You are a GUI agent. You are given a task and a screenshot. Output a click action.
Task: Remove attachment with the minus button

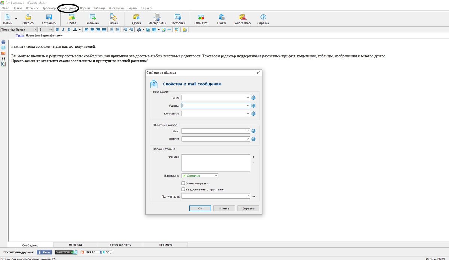pyautogui.click(x=253, y=162)
